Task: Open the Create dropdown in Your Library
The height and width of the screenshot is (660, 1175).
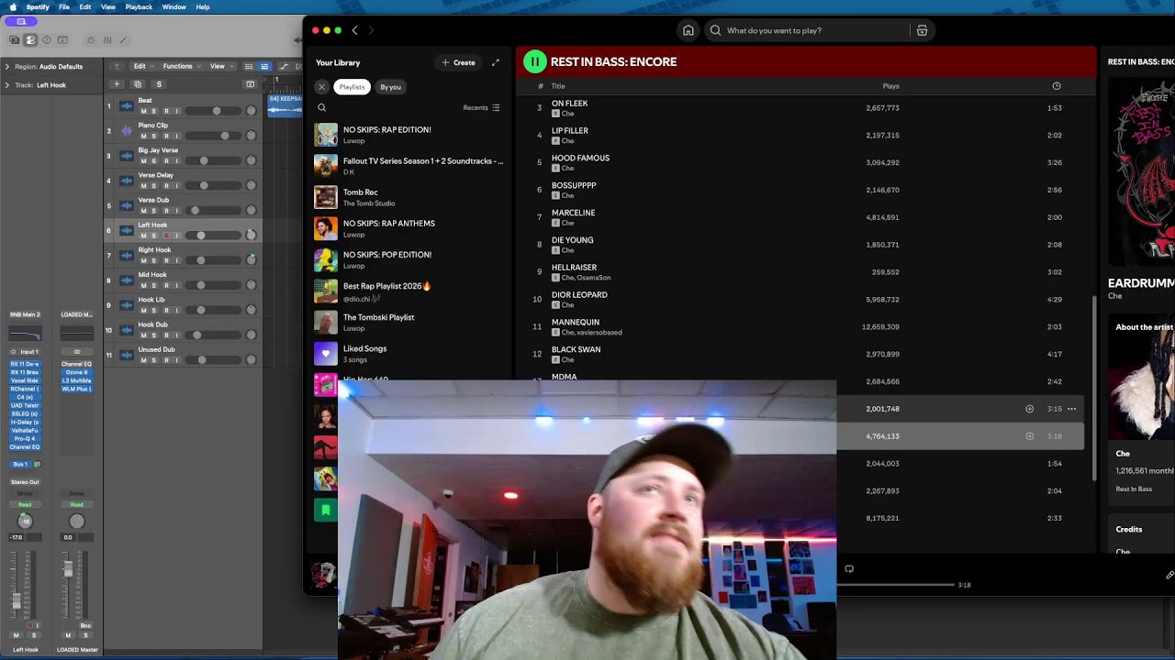Action: click(459, 62)
